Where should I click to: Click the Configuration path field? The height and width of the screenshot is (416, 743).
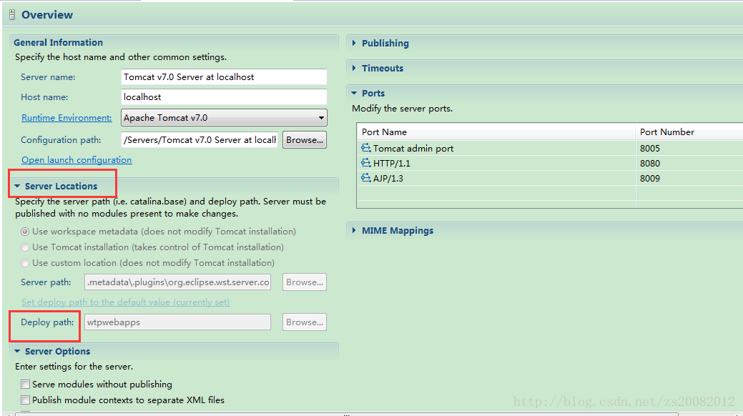tap(200, 140)
